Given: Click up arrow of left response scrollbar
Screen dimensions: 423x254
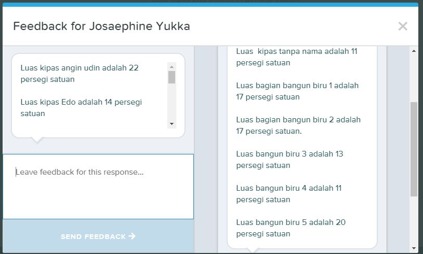Looking at the screenshot, I should (x=171, y=66).
